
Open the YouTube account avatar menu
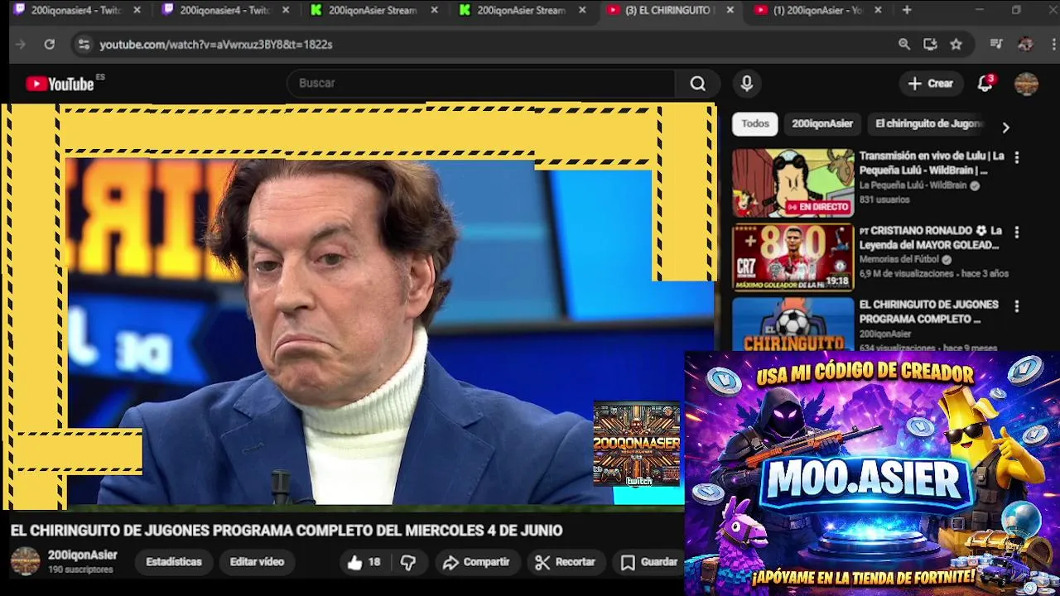click(x=1026, y=84)
